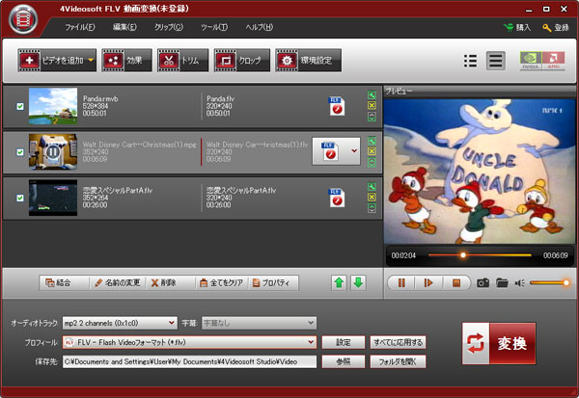Click the Delete (削除) button
579x398 pixels.
171,283
